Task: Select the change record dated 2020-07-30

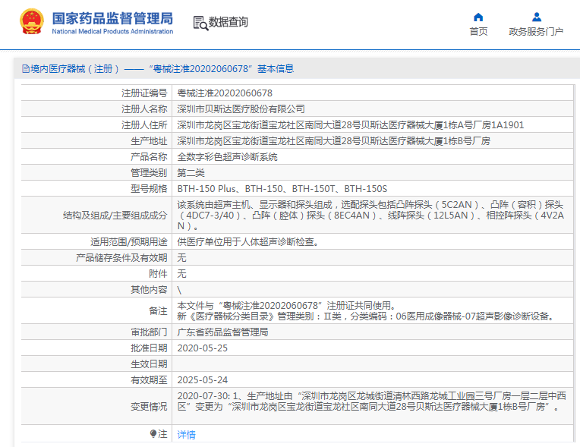Action: [371, 401]
